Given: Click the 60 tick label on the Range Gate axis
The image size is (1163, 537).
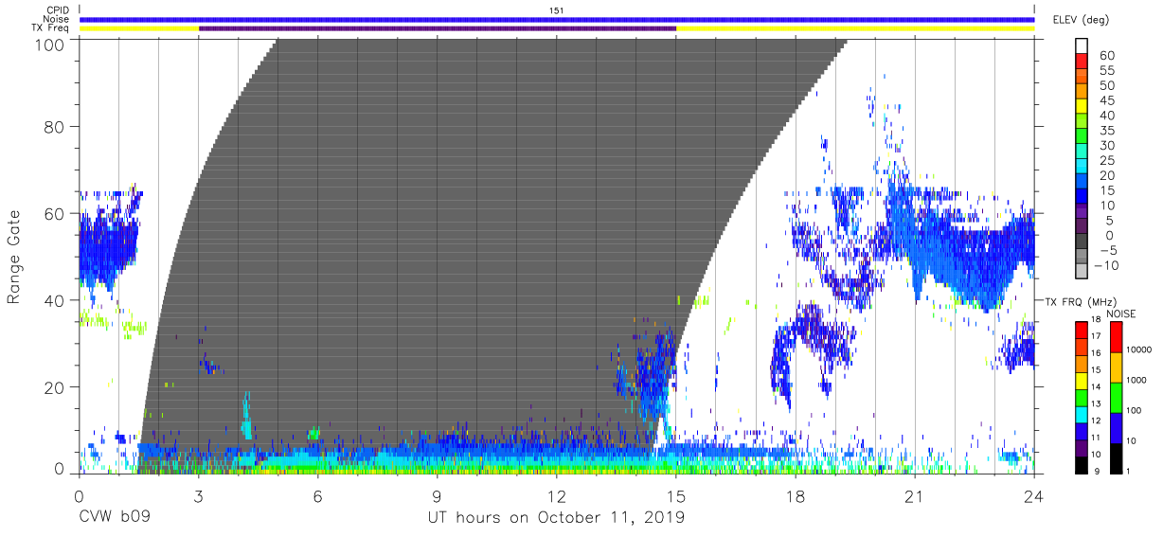Looking at the screenshot, I should (55, 213).
